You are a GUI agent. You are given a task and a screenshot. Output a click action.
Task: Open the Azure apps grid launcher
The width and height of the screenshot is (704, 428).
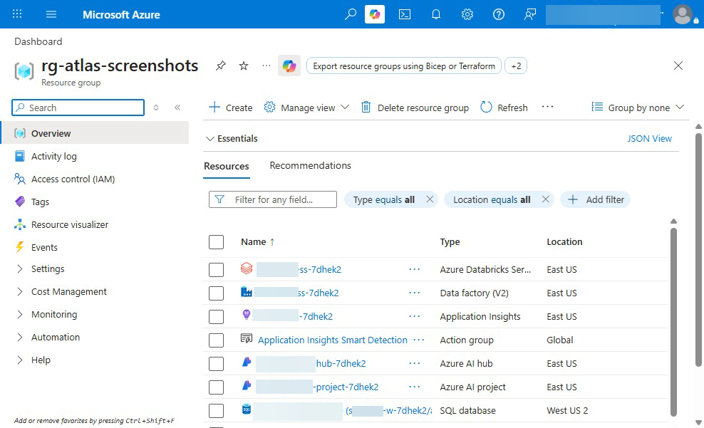[x=17, y=14]
